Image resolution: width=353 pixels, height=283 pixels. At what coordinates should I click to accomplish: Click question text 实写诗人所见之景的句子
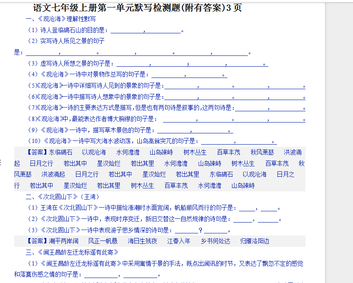[66, 41]
